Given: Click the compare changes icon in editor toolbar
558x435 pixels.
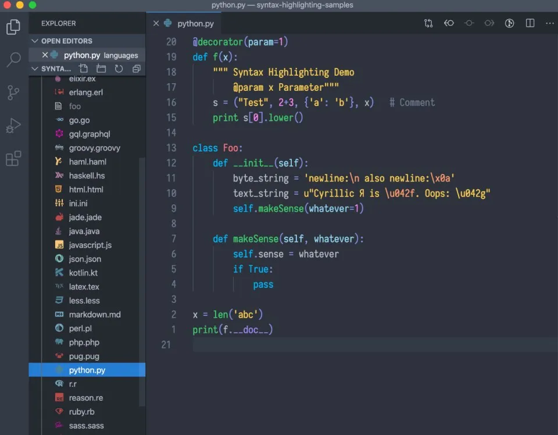Looking at the screenshot, I should [x=428, y=23].
